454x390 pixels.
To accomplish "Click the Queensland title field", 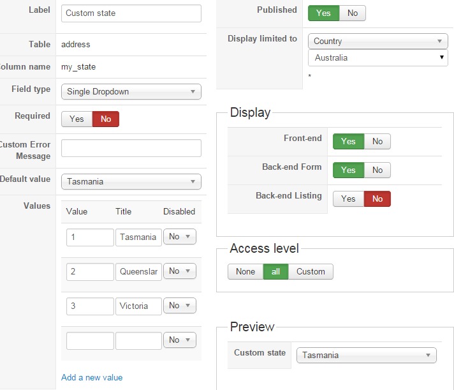I will pos(138,272).
